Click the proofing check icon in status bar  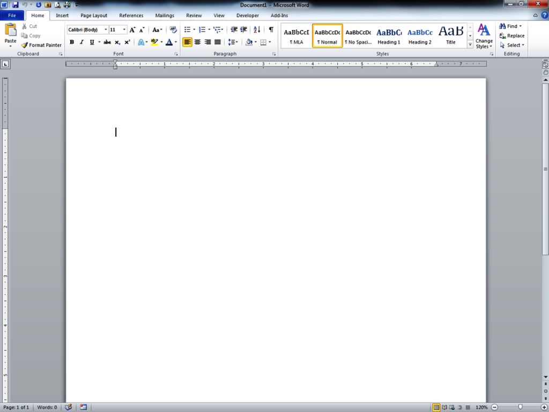(x=68, y=407)
